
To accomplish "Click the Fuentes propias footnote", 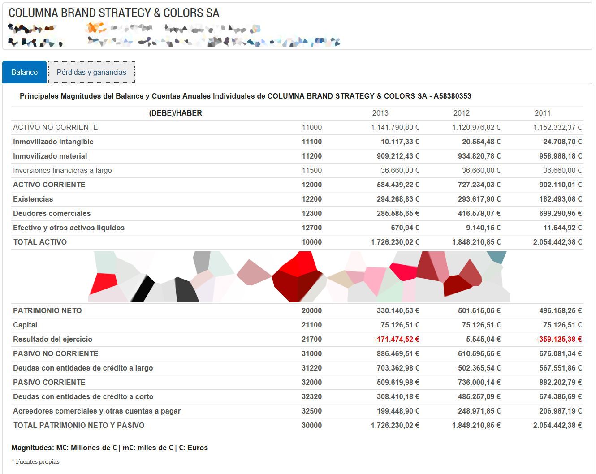I will [x=35, y=461].
